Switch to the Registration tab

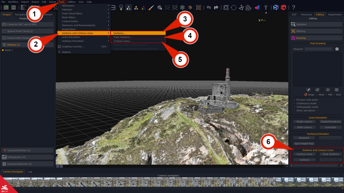334,14
